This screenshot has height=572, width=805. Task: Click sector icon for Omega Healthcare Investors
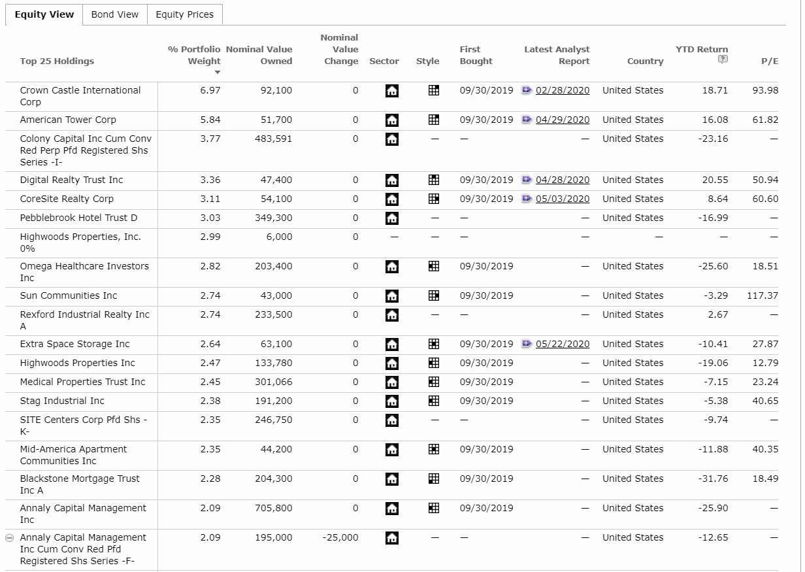click(392, 267)
